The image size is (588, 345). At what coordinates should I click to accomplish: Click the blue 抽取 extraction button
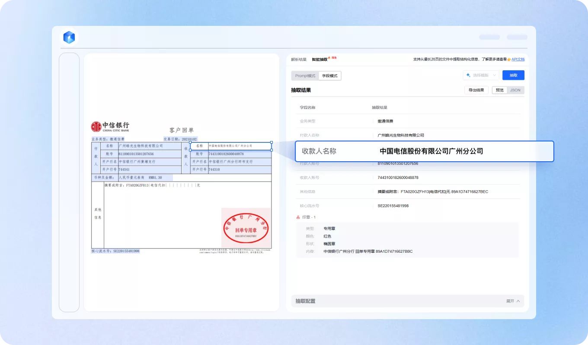pyautogui.click(x=513, y=75)
